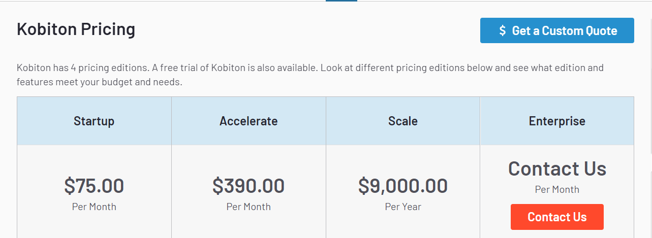
Task: Choose the Enterprise edition column header
Action: 557,121
